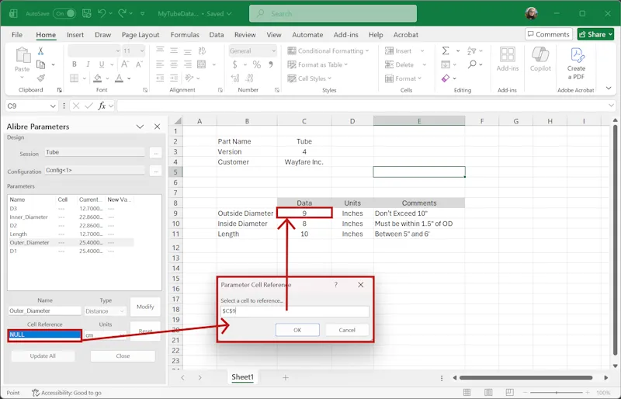
Task: Switch to the Automate tab
Action: coord(307,34)
